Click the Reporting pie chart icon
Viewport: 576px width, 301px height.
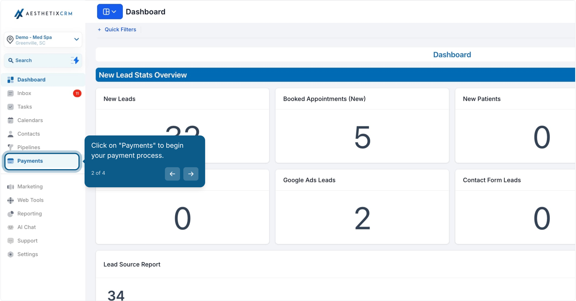coord(10,214)
